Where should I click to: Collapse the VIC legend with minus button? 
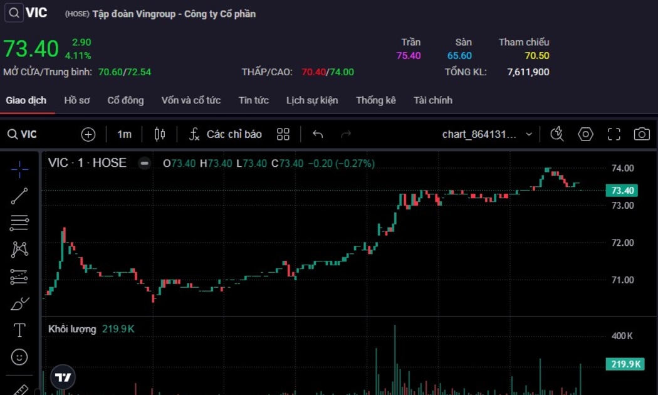[144, 163]
